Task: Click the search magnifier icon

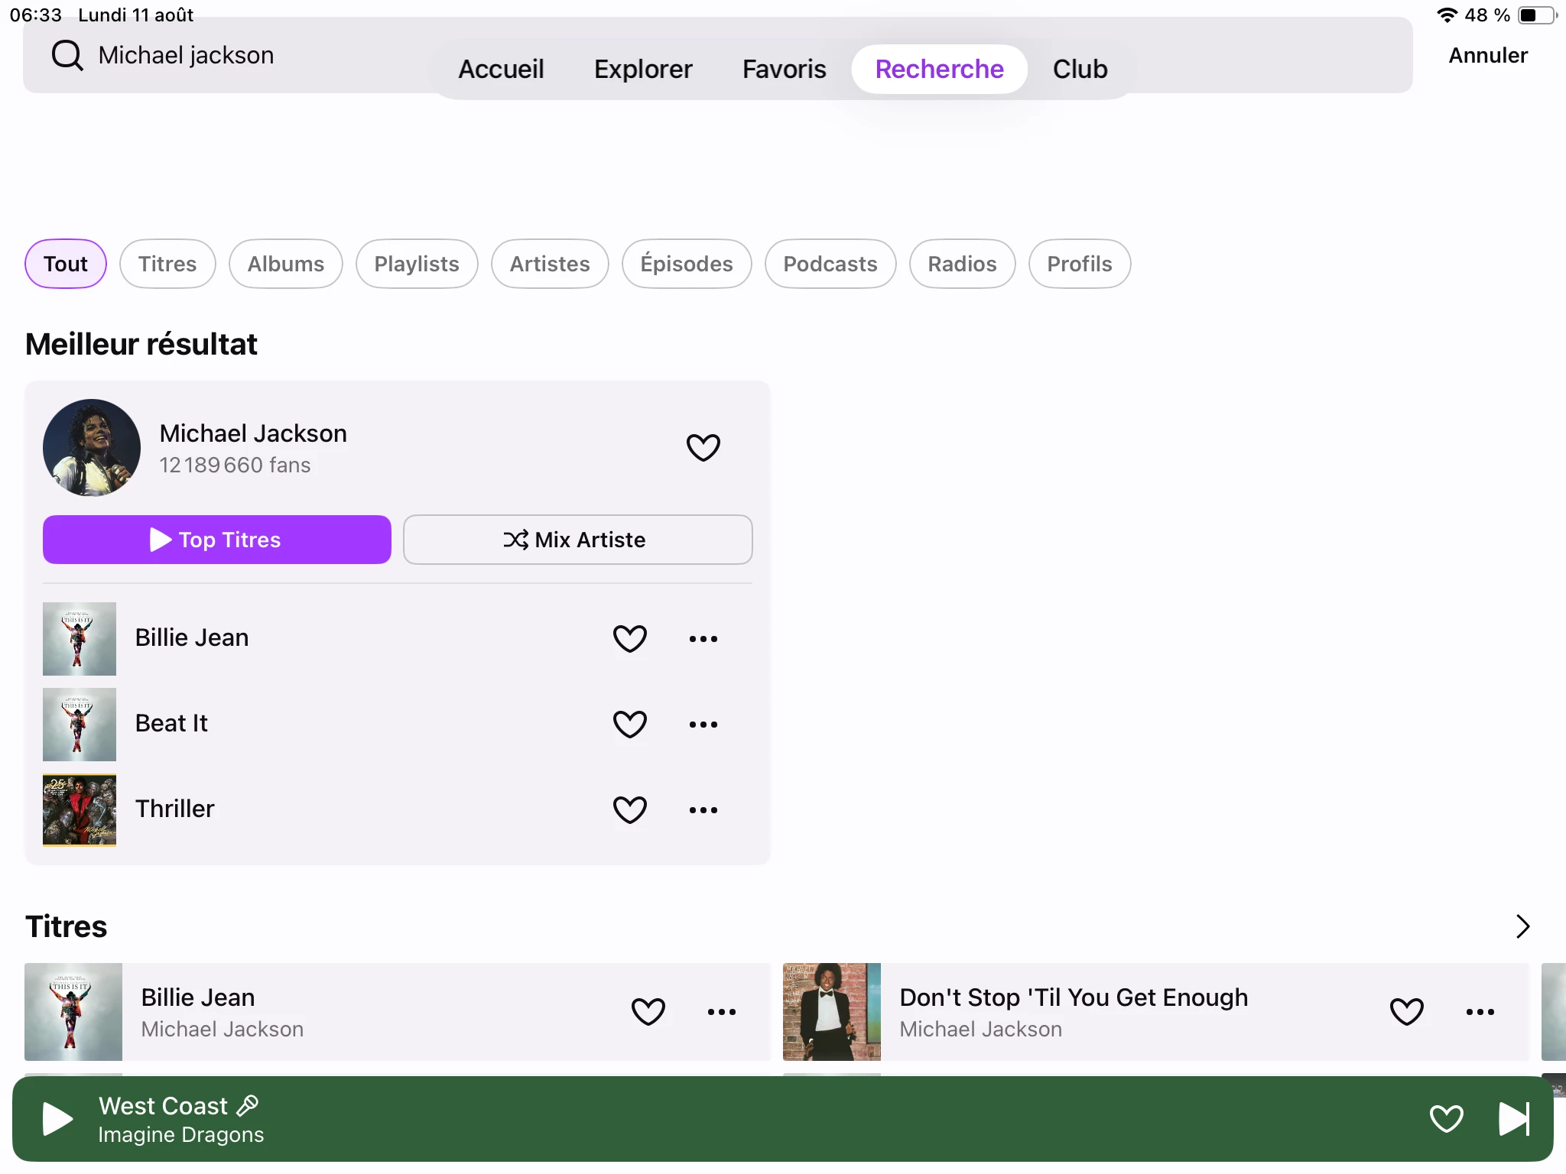Action: click(67, 55)
